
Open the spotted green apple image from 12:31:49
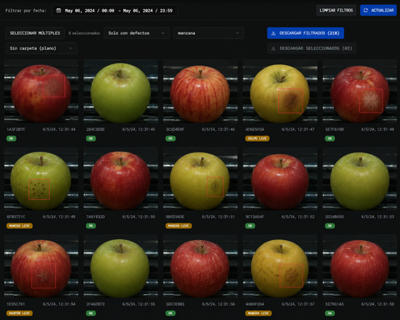tap(41, 179)
